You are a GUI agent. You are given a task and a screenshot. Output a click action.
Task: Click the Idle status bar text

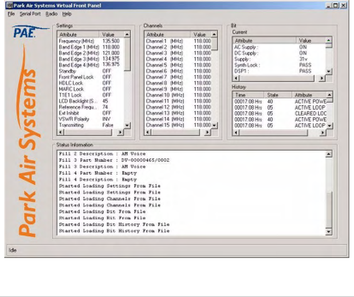pyautogui.click(x=12, y=250)
